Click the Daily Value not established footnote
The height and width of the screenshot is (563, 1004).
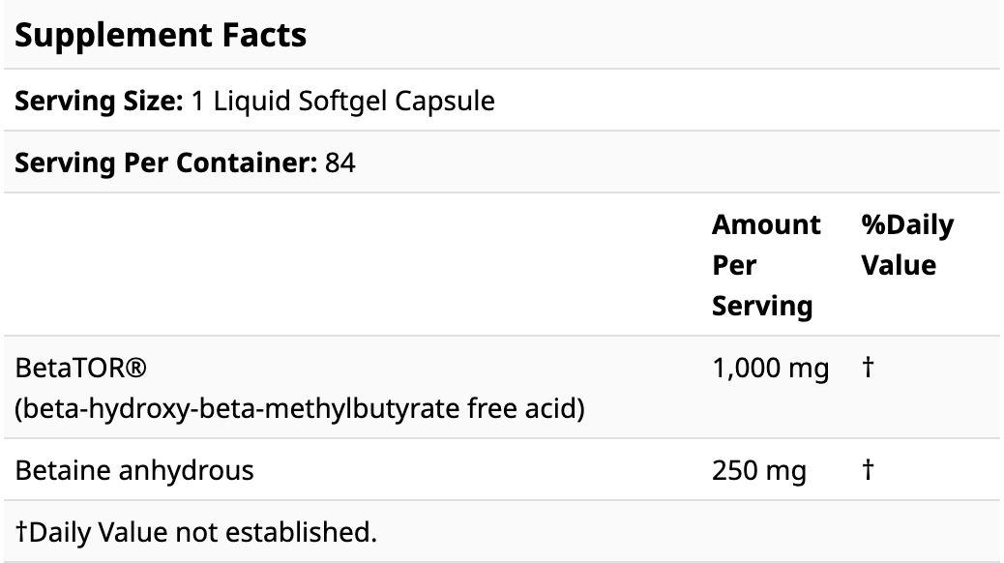pyautogui.click(x=200, y=531)
